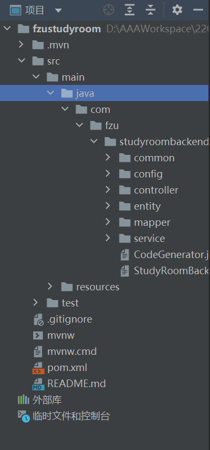Click the pom.xml Maven file icon
The width and height of the screenshot is (210, 450).
coord(39,368)
